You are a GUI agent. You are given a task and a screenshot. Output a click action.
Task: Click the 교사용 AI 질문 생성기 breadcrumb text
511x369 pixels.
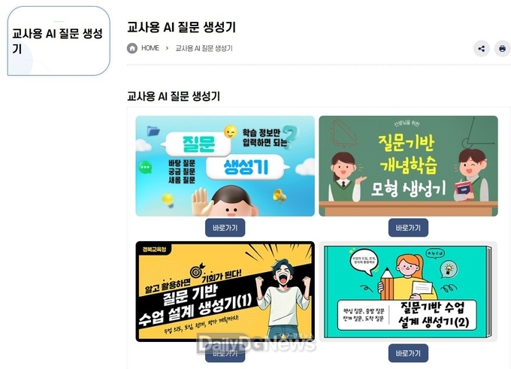(x=204, y=48)
